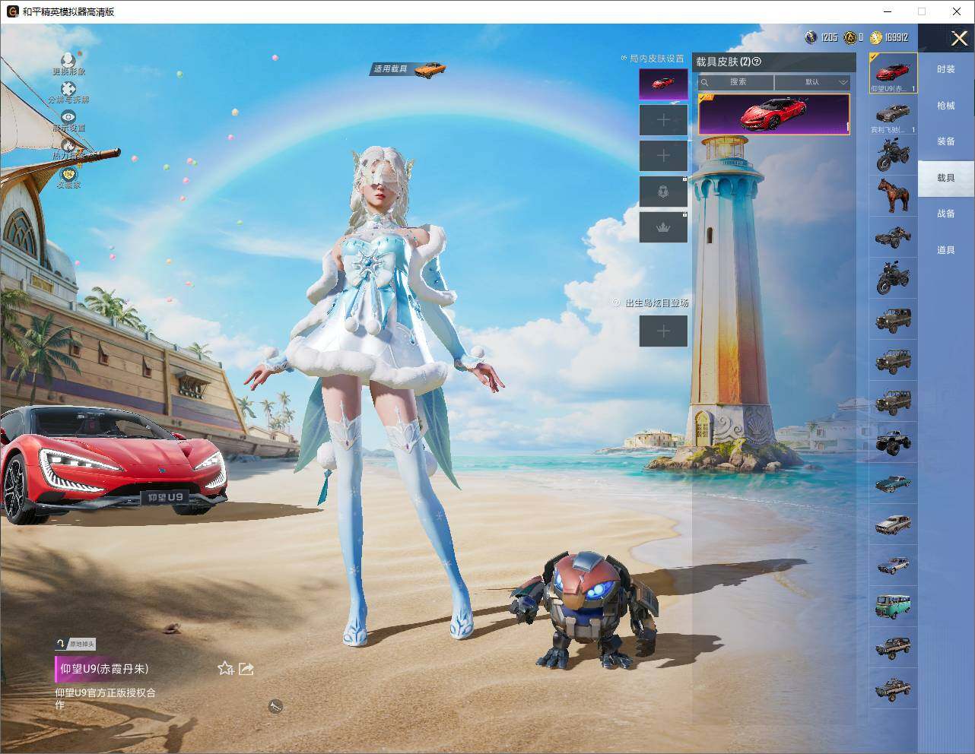The width and height of the screenshot is (975, 754).
Task: Switch to the 枪械 tab
Action: coord(946,106)
